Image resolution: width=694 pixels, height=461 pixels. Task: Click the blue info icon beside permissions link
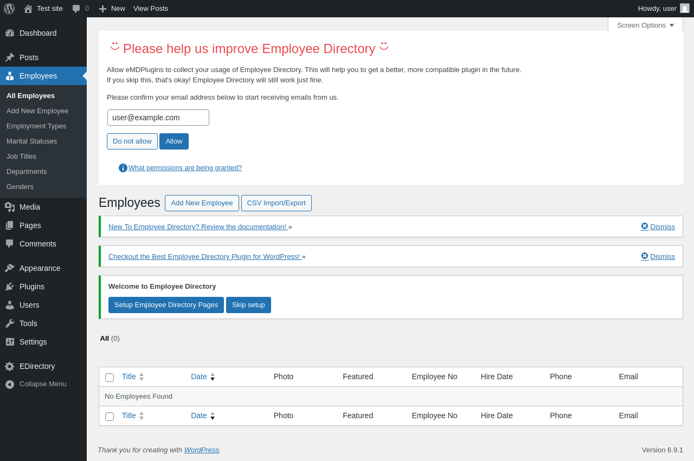pyautogui.click(x=123, y=168)
